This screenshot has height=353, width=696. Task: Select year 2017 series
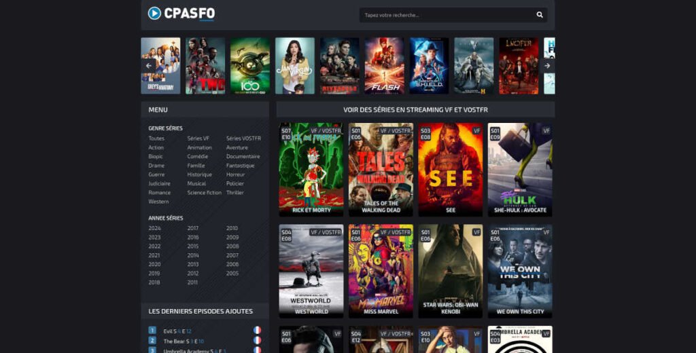(192, 228)
